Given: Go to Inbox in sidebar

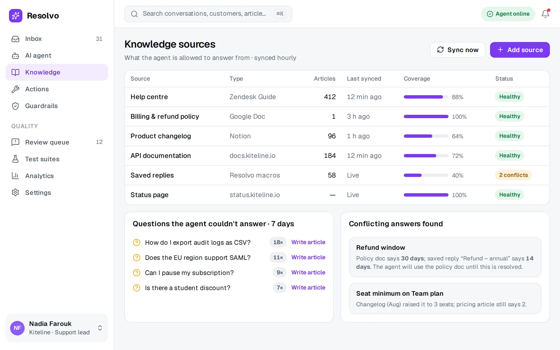Looking at the screenshot, I should click(x=57, y=39).
